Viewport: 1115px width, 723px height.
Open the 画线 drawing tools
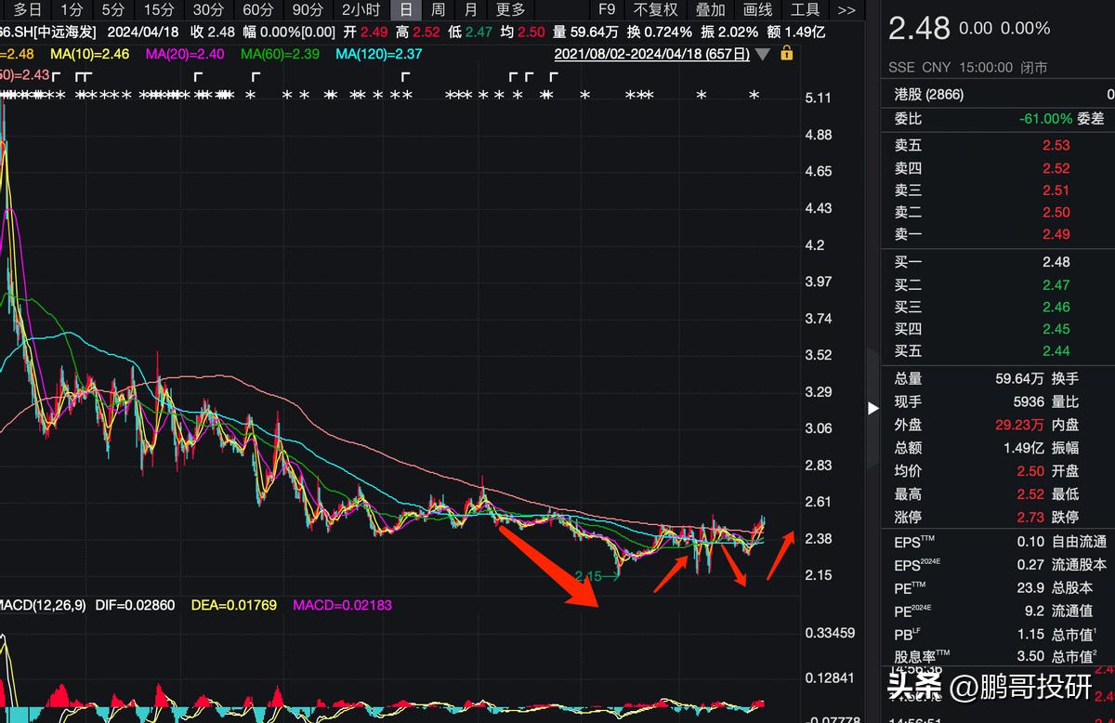coord(758,10)
